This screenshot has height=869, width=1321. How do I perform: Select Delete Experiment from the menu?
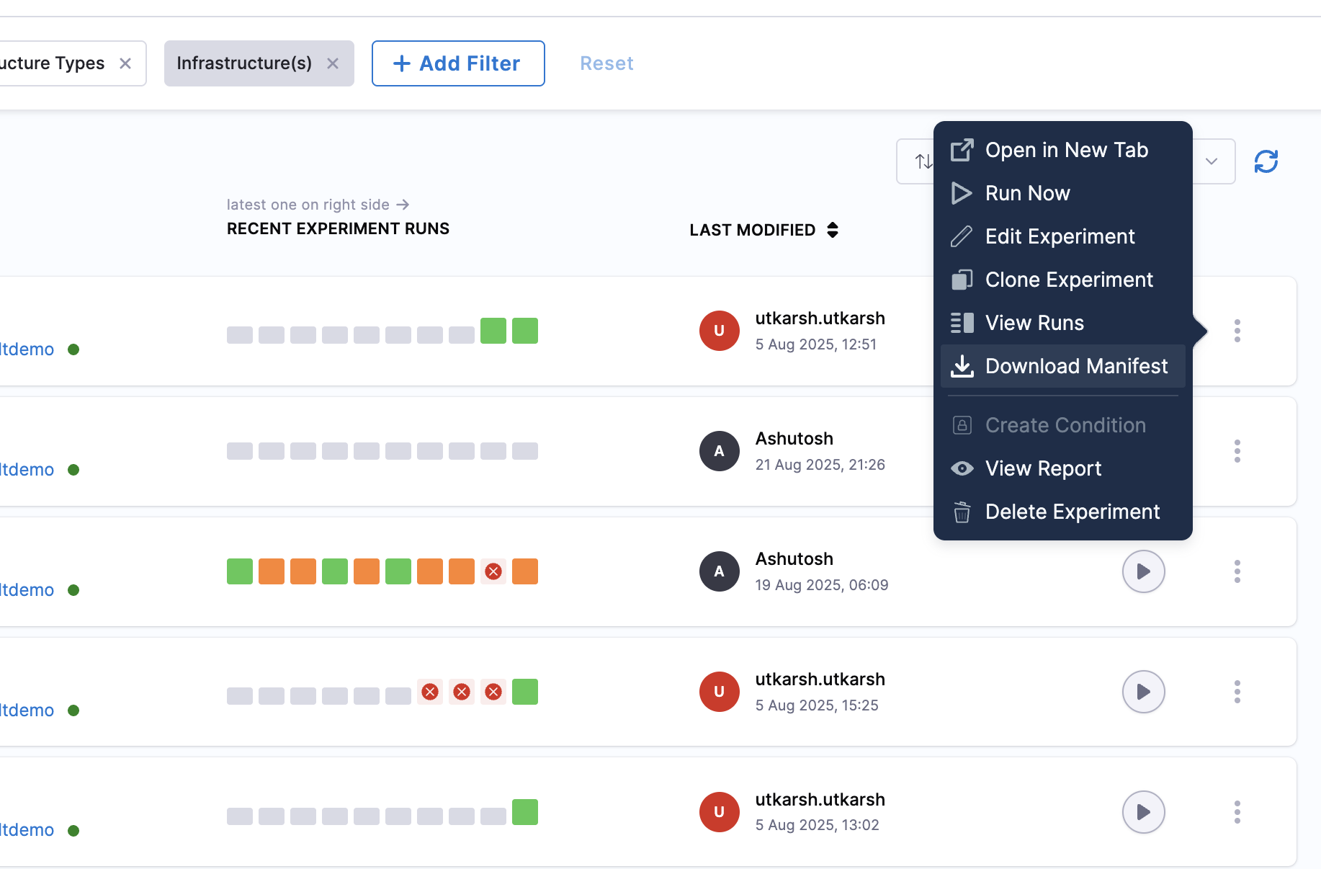click(1072, 512)
